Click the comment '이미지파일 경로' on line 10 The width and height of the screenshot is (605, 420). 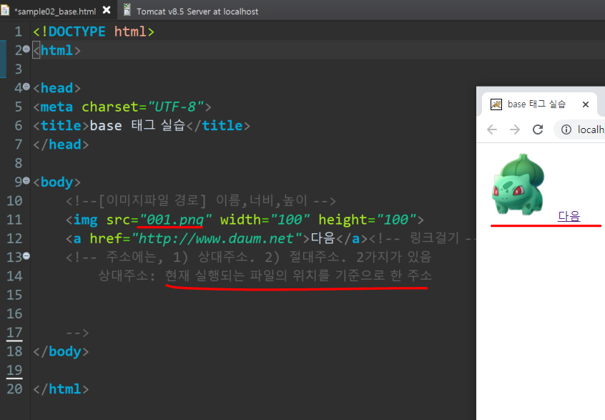[152, 200]
